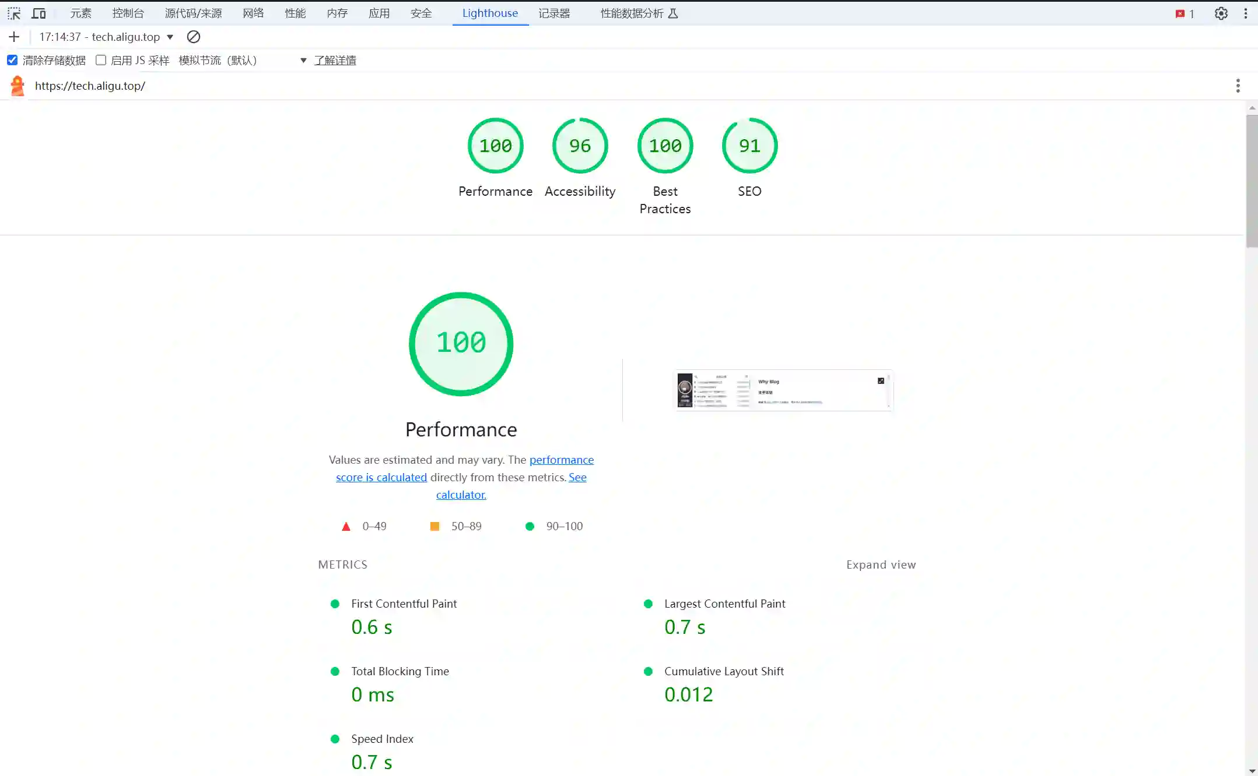
Task: Click the red error count badge
Action: pos(1185,13)
